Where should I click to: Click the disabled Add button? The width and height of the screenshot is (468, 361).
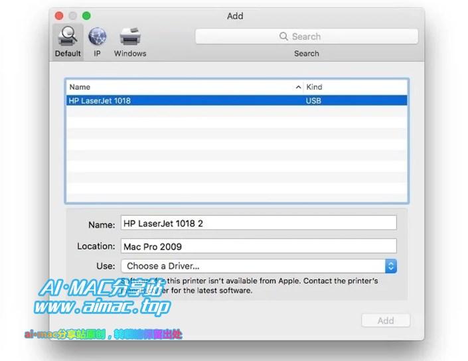tap(386, 321)
